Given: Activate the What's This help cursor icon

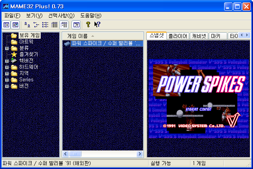Looking at the screenshot, I should [x=97, y=24].
